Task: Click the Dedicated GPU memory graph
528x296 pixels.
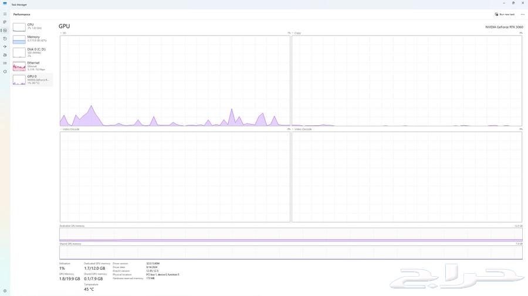Action: point(290,235)
